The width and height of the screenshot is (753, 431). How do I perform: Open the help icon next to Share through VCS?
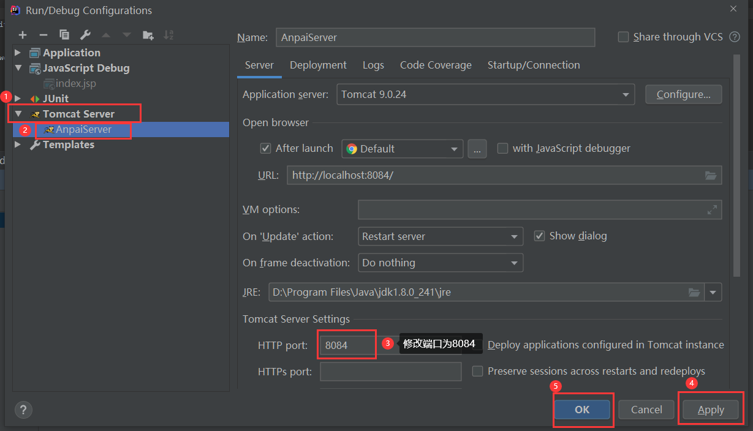735,37
